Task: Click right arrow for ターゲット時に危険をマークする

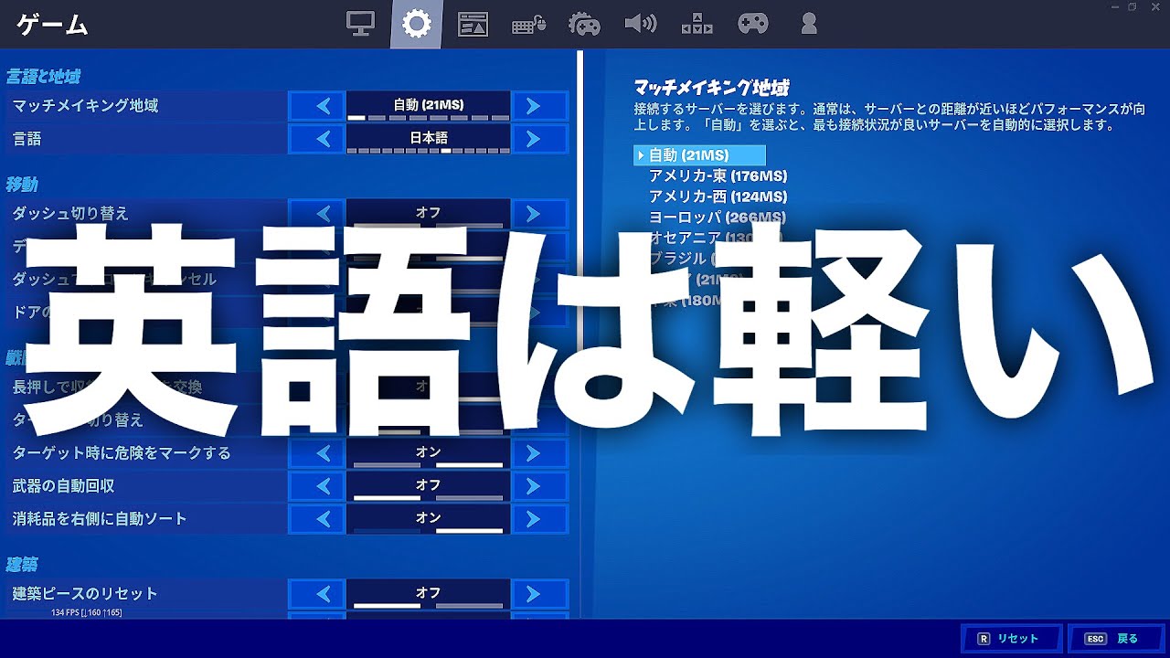Action: (539, 453)
